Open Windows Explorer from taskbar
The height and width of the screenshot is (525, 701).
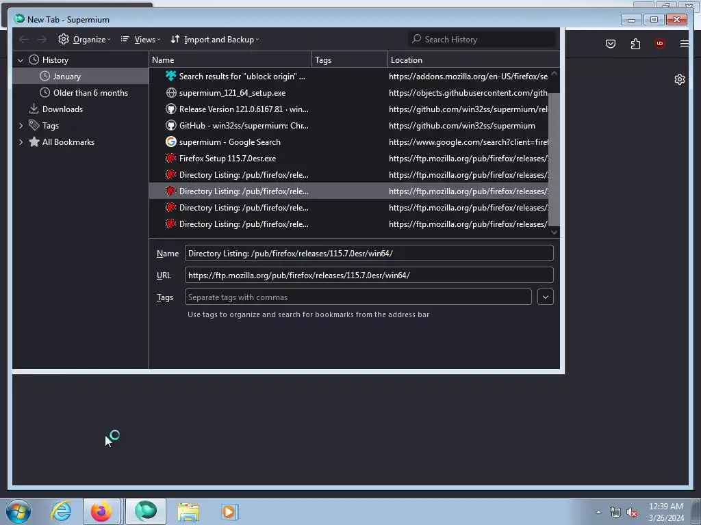coord(188,511)
